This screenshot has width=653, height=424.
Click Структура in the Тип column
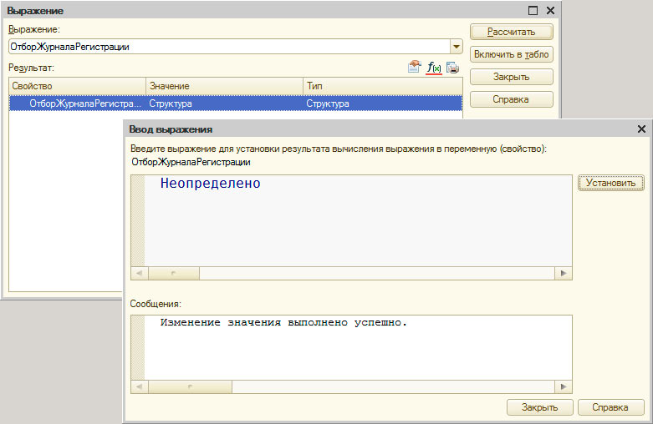[328, 103]
